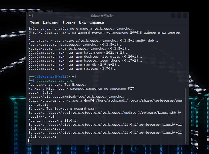Click the leftmost titlebar circle button

click(173, 15)
